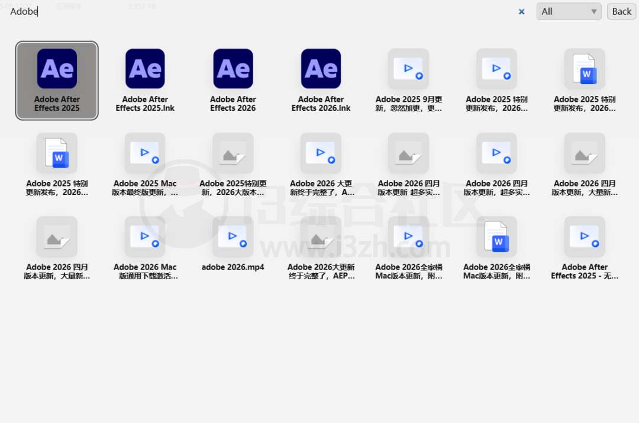Select the video Adobe 2025 Mac版本最终版更新
The height and width of the screenshot is (423, 639).
tap(145, 164)
